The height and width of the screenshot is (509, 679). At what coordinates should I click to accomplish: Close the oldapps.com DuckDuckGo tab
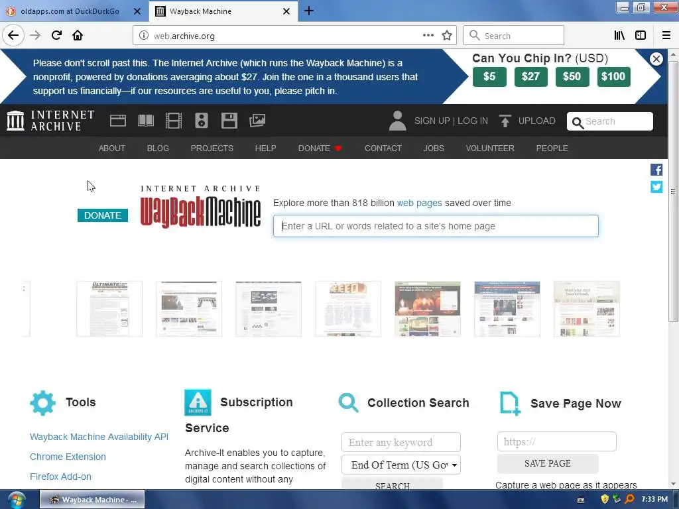coord(137,11)
